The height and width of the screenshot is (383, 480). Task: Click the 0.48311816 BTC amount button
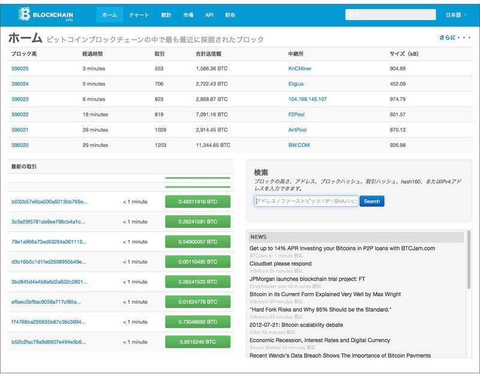(x=198, y=201)
